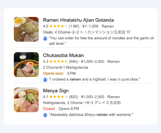Open the Menya Sign listing title
Image resolution: width=161 pixels, height=133 pixels.
56,91
